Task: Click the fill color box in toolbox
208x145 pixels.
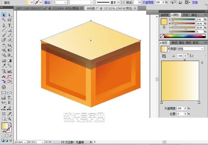Action: tap(5, 126)
